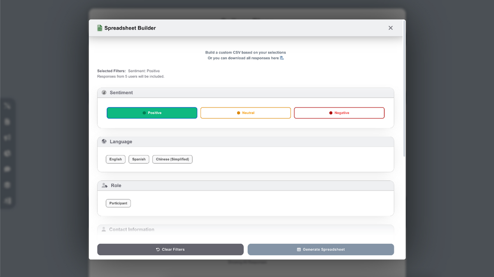Click the person icon beside Contact Information
This screenshot has width=494, height=277.
tap(104, 229)
